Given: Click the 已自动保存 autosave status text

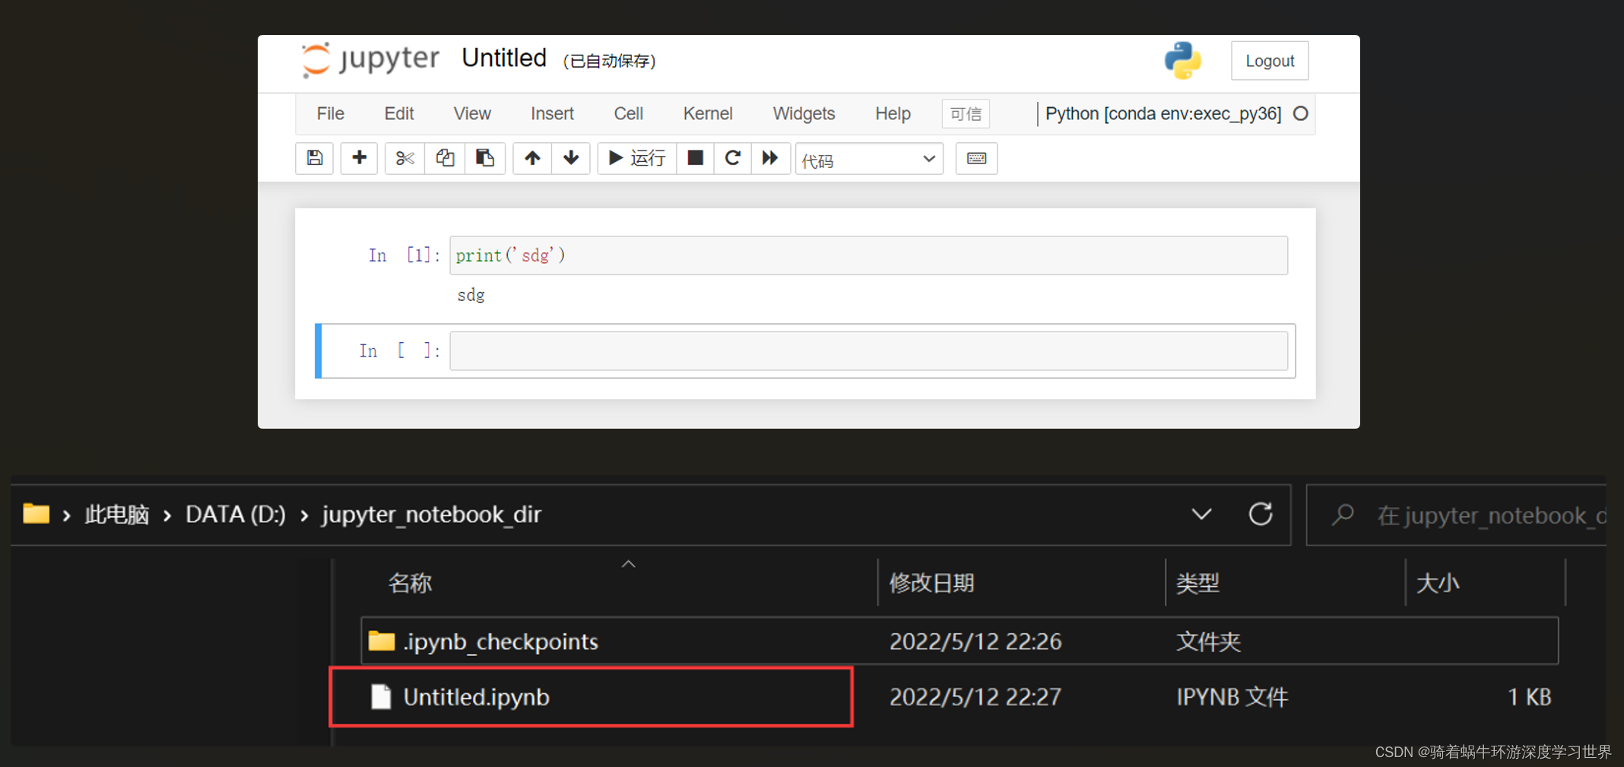Looking at the screenshot, I should click(x=609, y=61).
